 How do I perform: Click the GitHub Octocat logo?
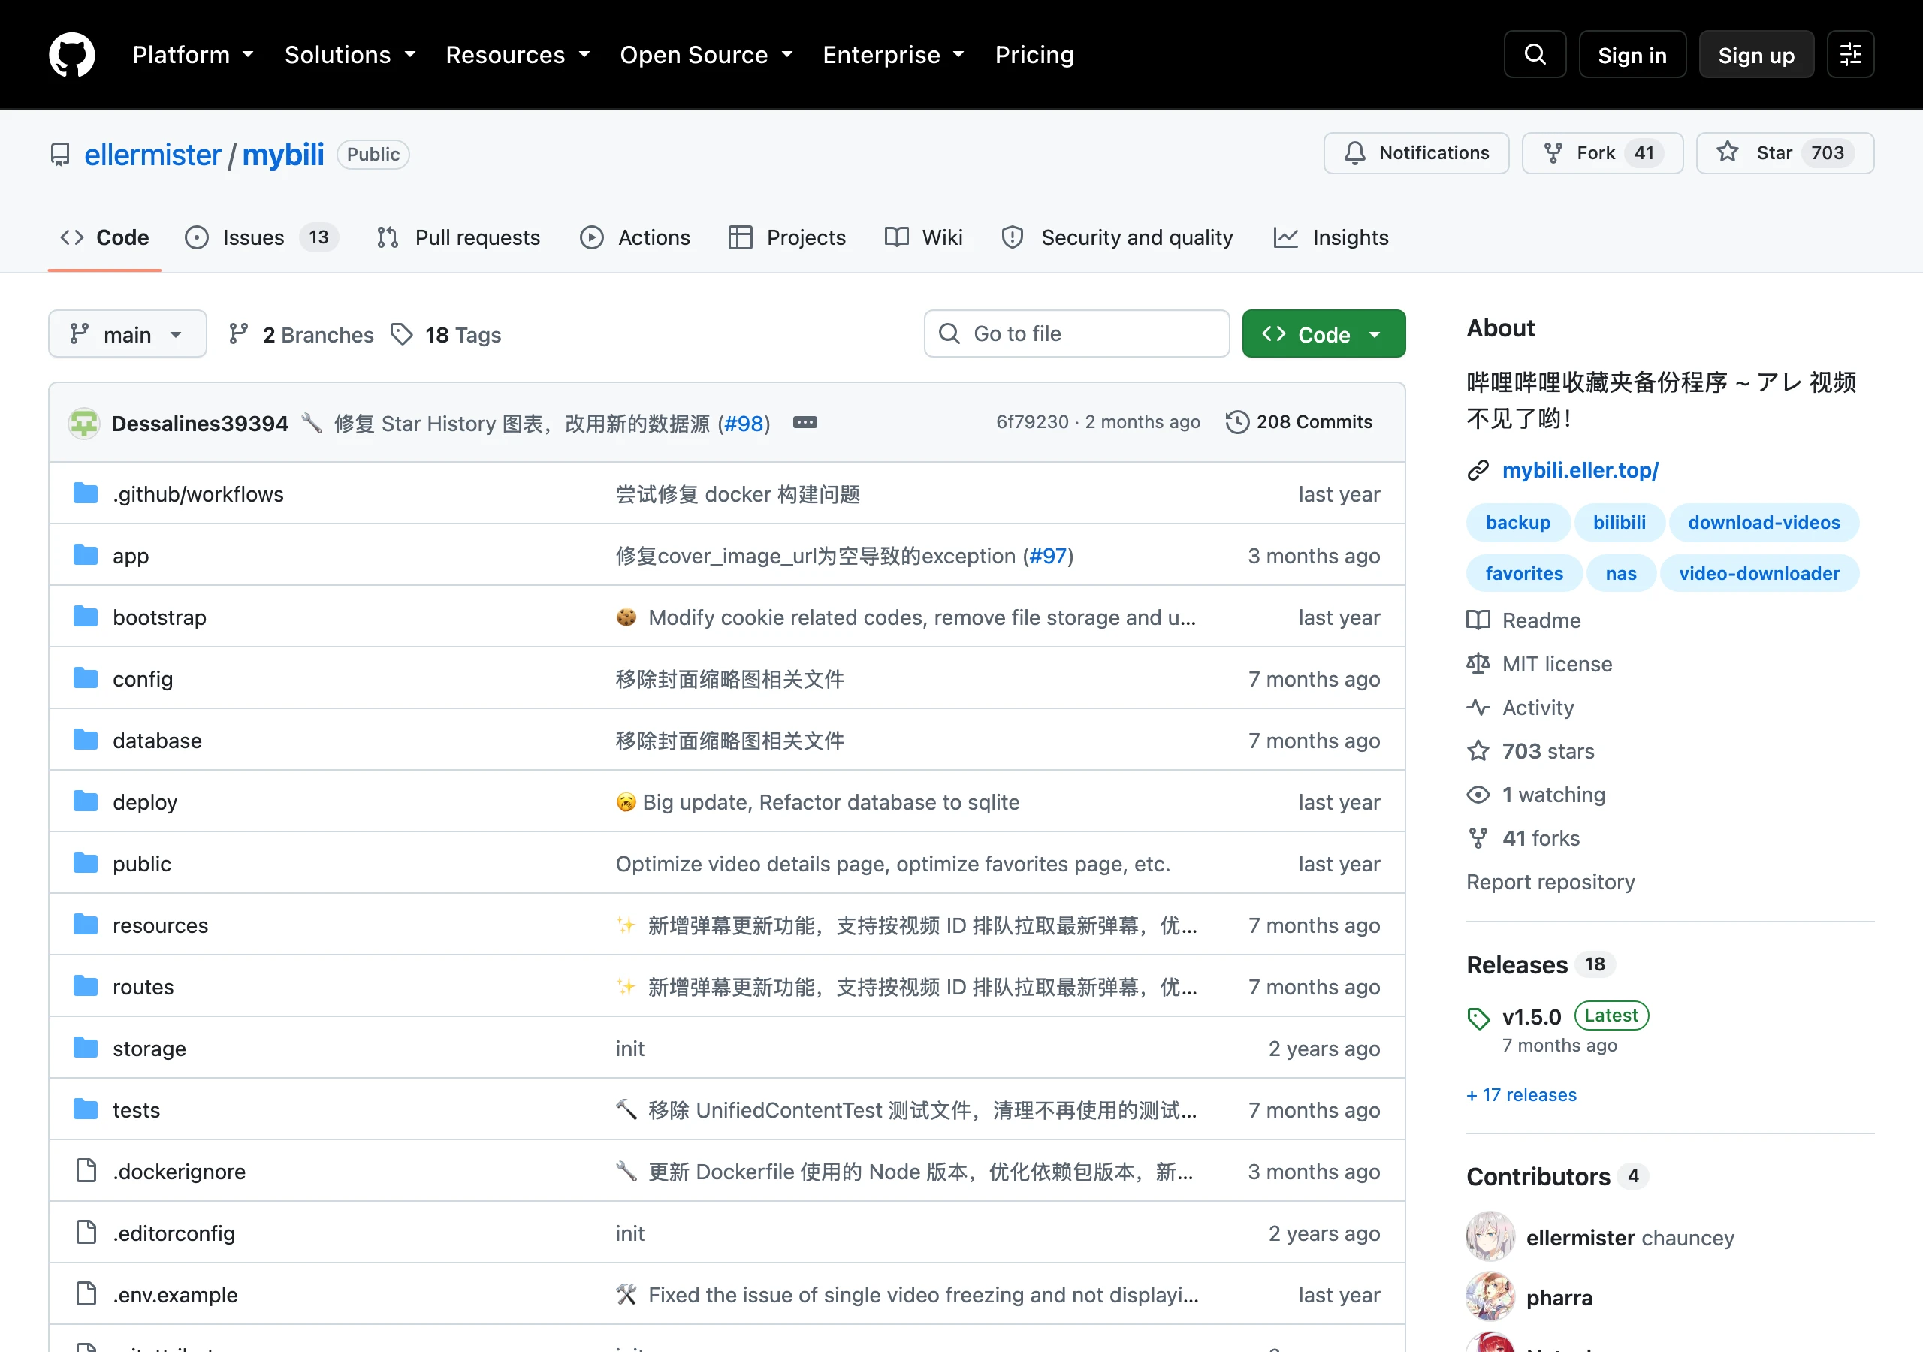click(x=72, y=54)
